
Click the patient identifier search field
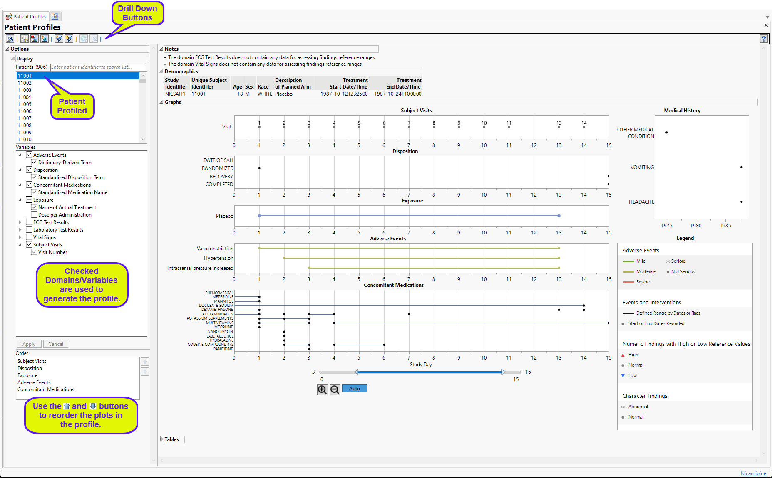(98, 67)
